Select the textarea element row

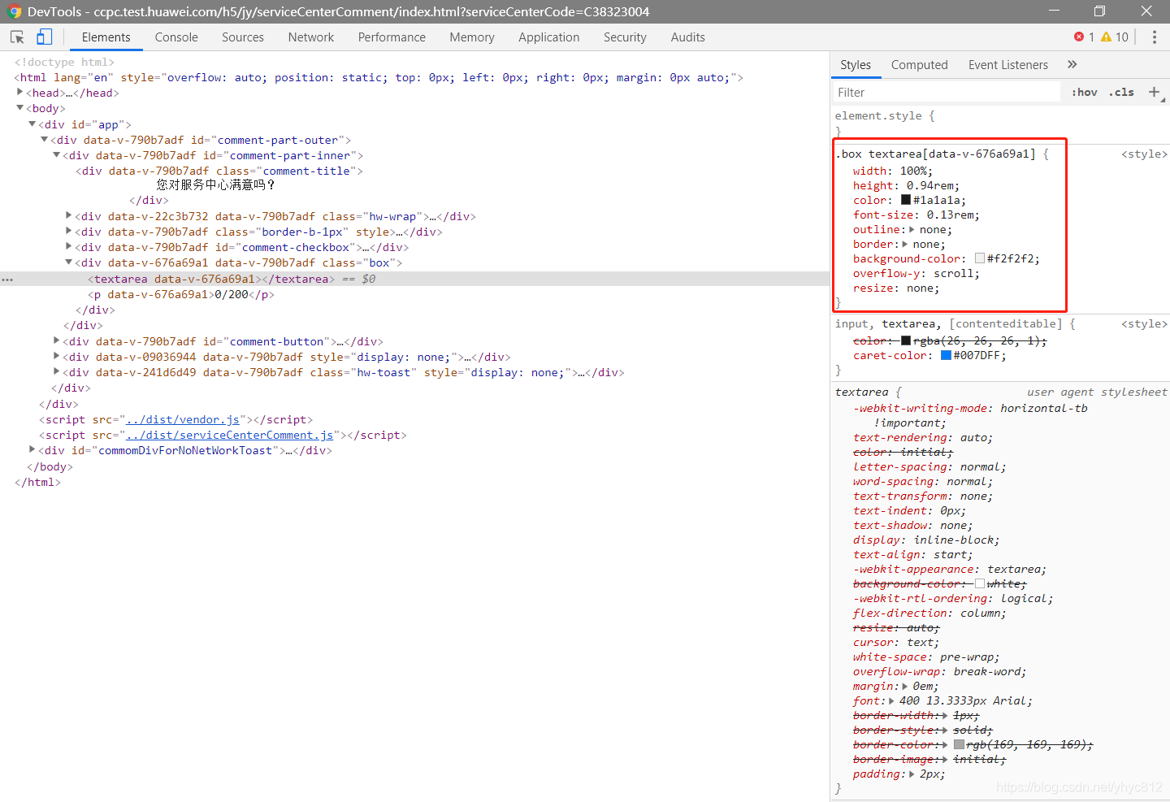(414, 279)
